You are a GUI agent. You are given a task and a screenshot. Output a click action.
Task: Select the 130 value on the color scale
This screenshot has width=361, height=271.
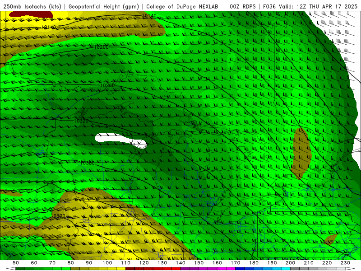[162, 263]
